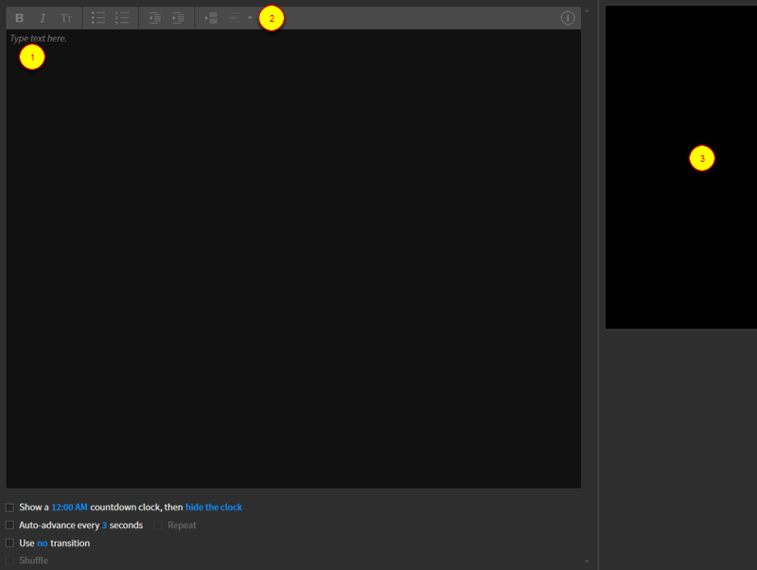The image size is (757, 570).
Task: Click the 'hide the clock' link
Action: tap(214, 508)
